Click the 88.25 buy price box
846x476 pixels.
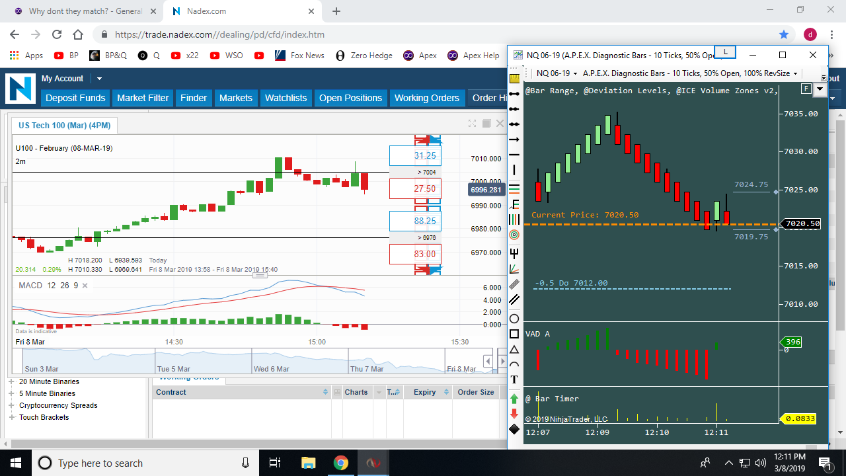pos(415,221)
